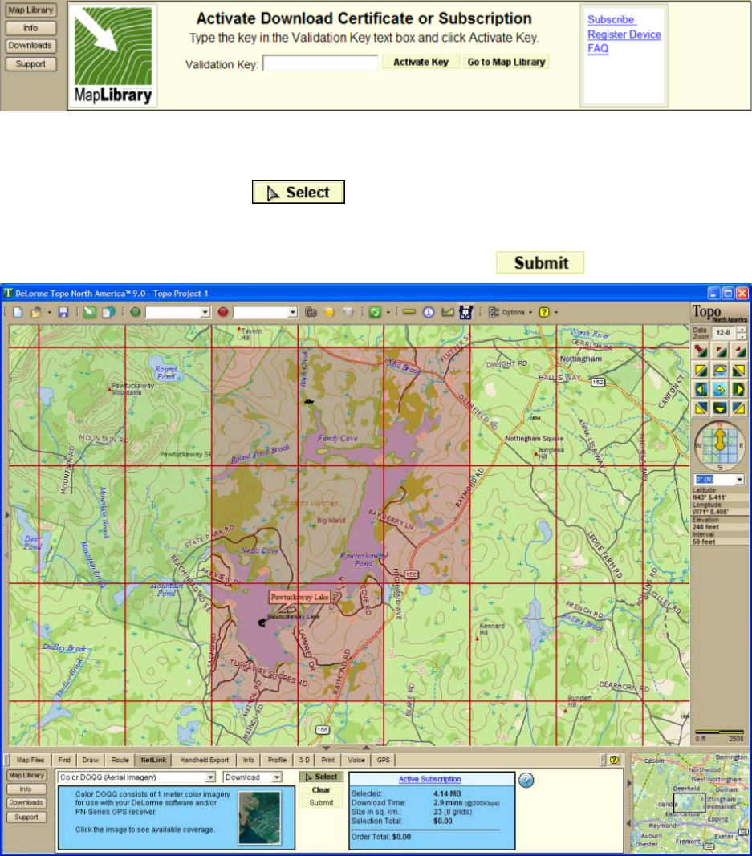Screen dimensions: 752x856
Task: Return to previous map view curved arrow
Action: (720, 389)
